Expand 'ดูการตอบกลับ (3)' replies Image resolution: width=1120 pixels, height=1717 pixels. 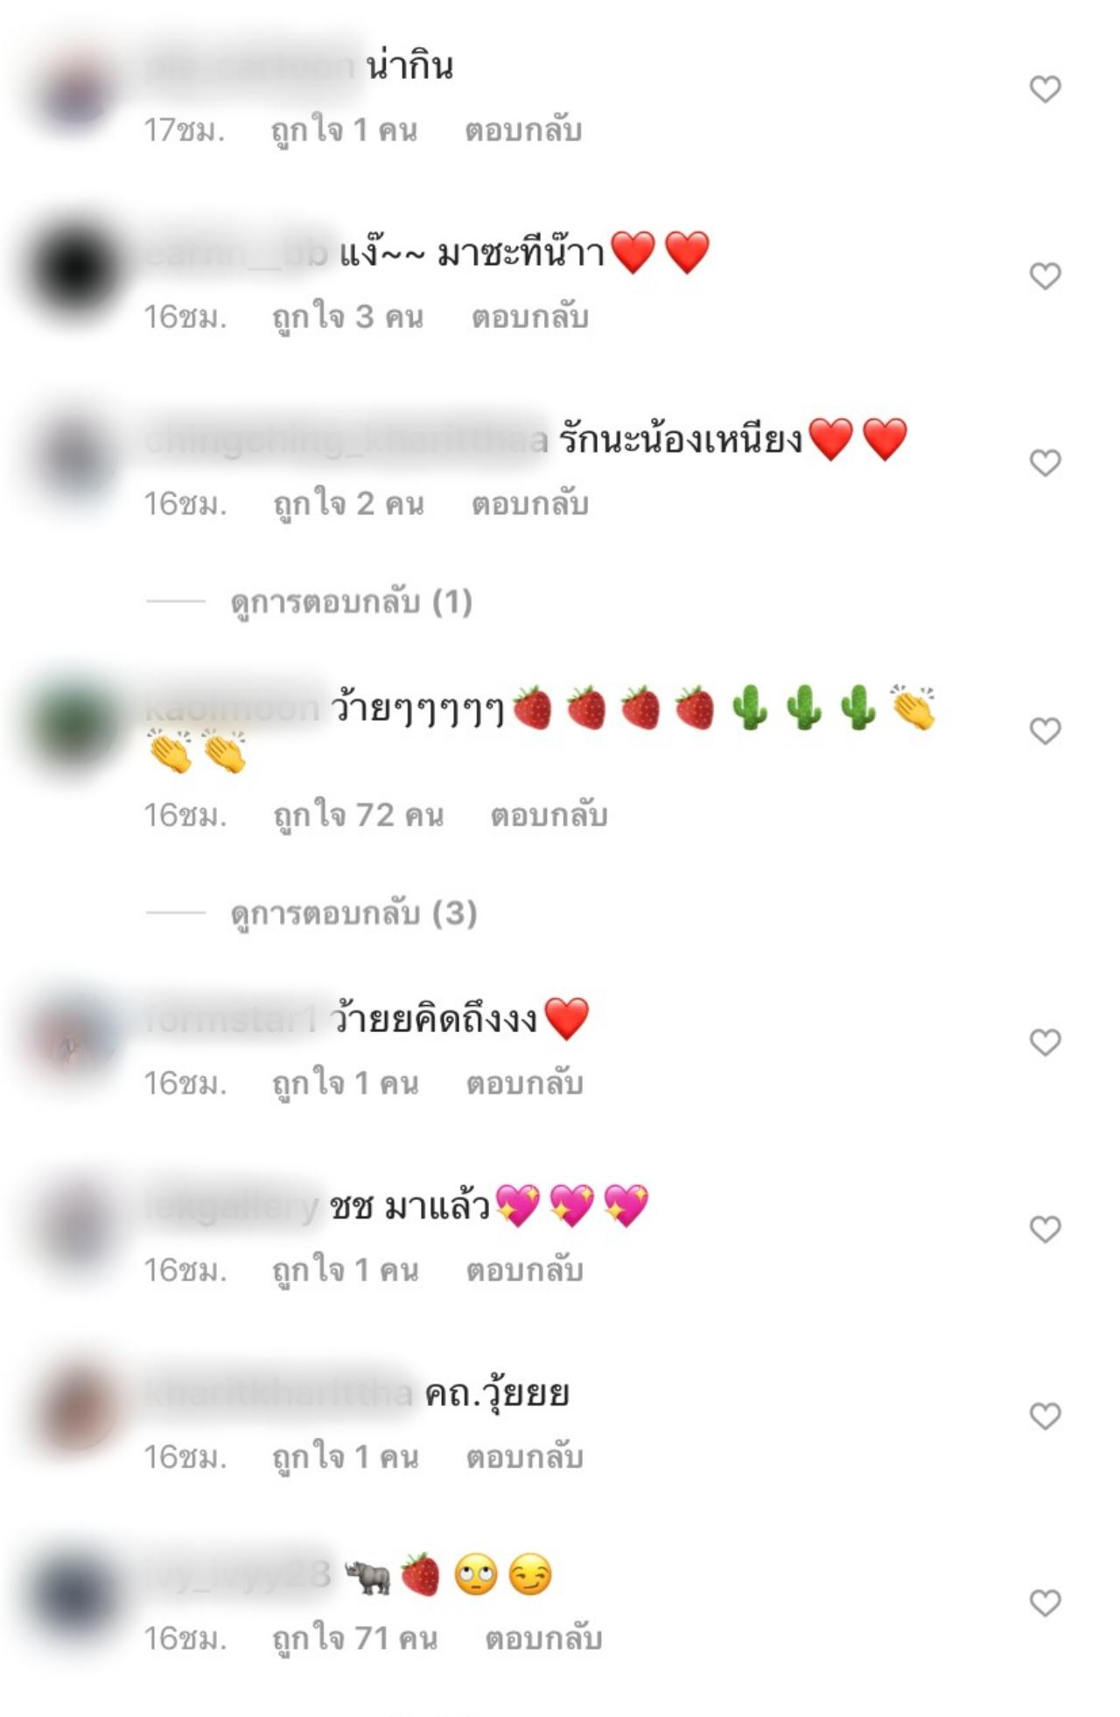click(353, 914)
